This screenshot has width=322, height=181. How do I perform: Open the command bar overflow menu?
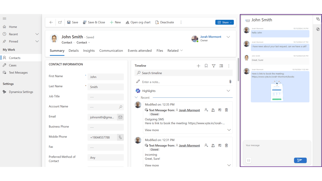click(181, 22)
